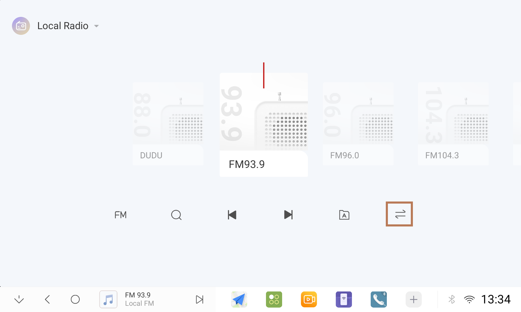Collapse the bottom bar with the down arrow
The image size is (521, 312).
(x=19, y=300)
